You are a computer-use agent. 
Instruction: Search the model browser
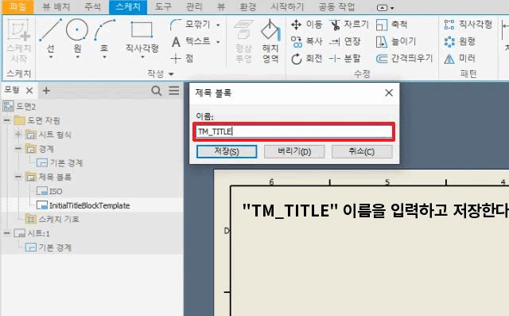pos(157,91)
